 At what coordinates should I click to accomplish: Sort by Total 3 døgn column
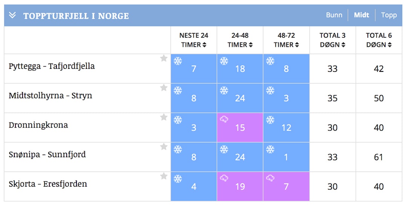(x=332, y=40)
